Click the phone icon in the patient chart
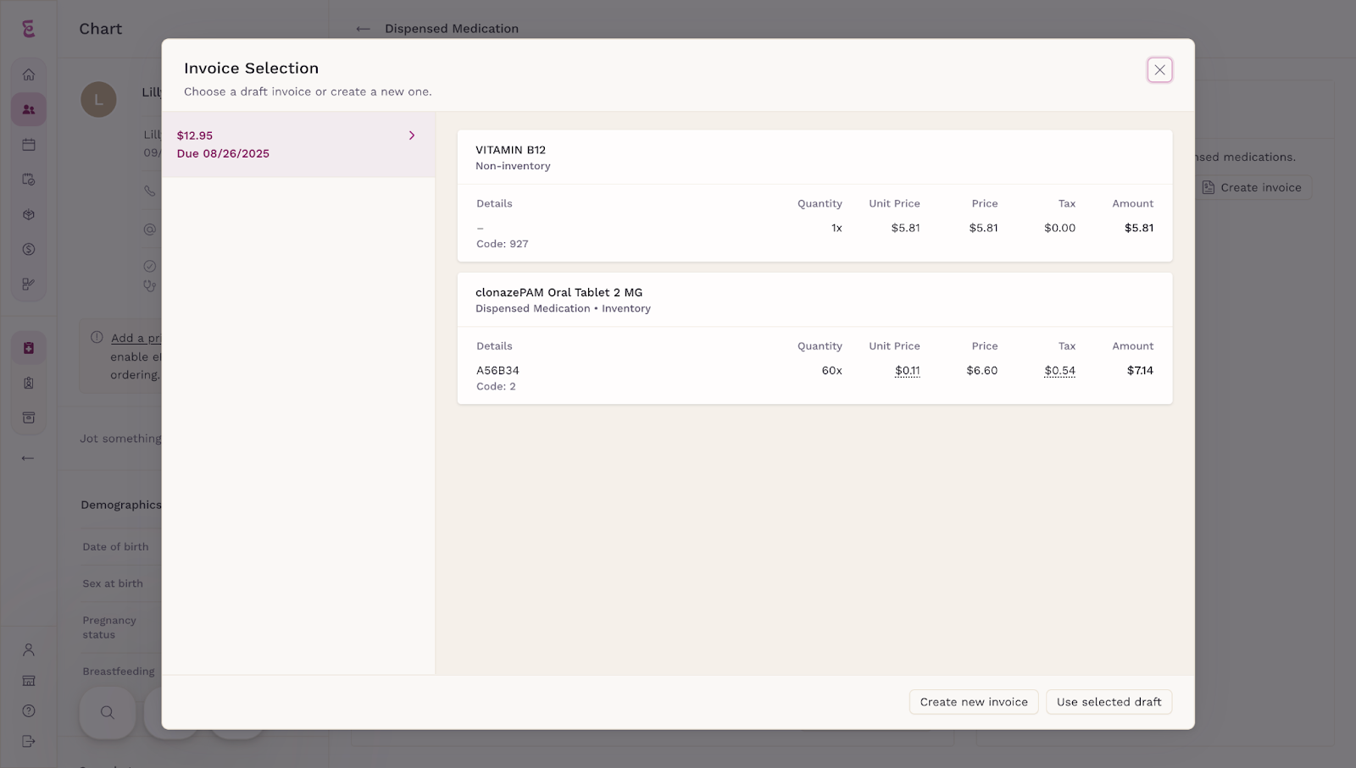 coord(150,191)
